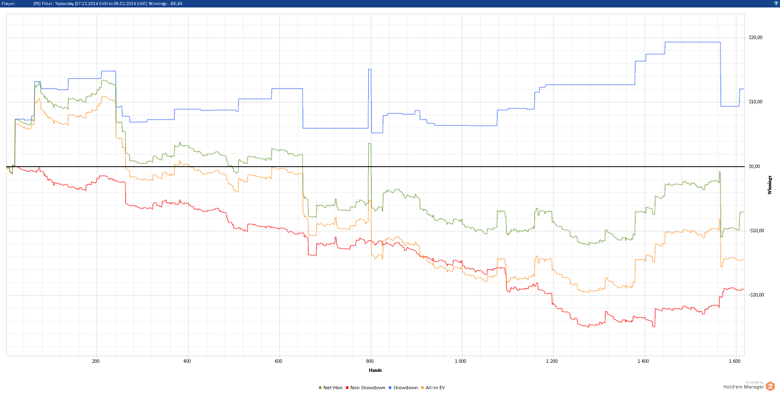Click the Winnings -$6,99 header value
780x393 pixels.
(165, 3)
